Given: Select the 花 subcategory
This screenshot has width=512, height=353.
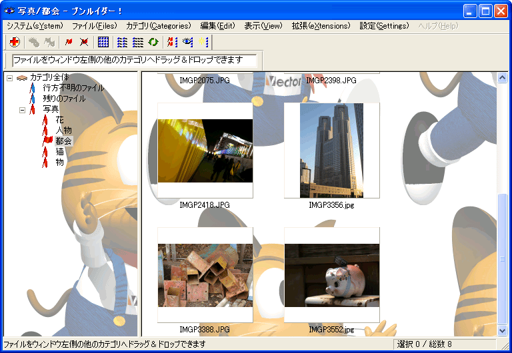Looking at the screenshot, I should [59, 120].
